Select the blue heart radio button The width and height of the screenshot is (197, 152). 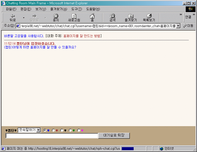(x=45, y=130)
